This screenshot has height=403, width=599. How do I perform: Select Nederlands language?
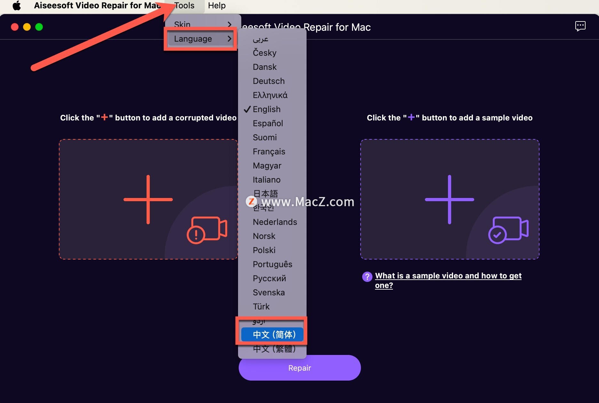(272, 222)
